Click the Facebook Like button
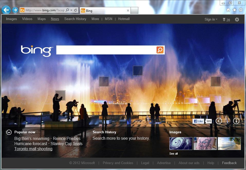246x170 pixels. (x=198, y=121)
